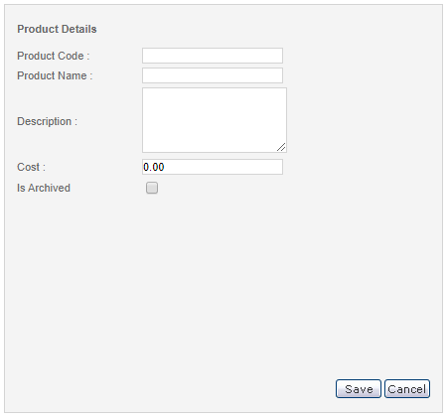Save the product details
This screenshot has height=417, width=448.
point(359,389)
